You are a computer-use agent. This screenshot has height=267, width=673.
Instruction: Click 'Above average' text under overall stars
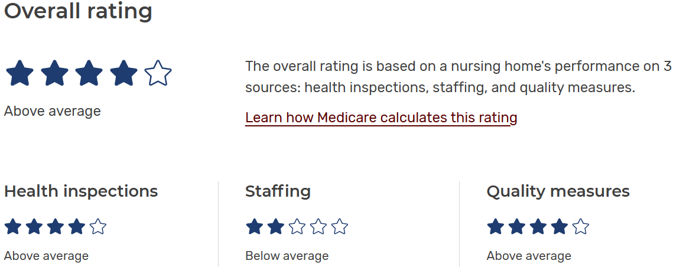53,111
